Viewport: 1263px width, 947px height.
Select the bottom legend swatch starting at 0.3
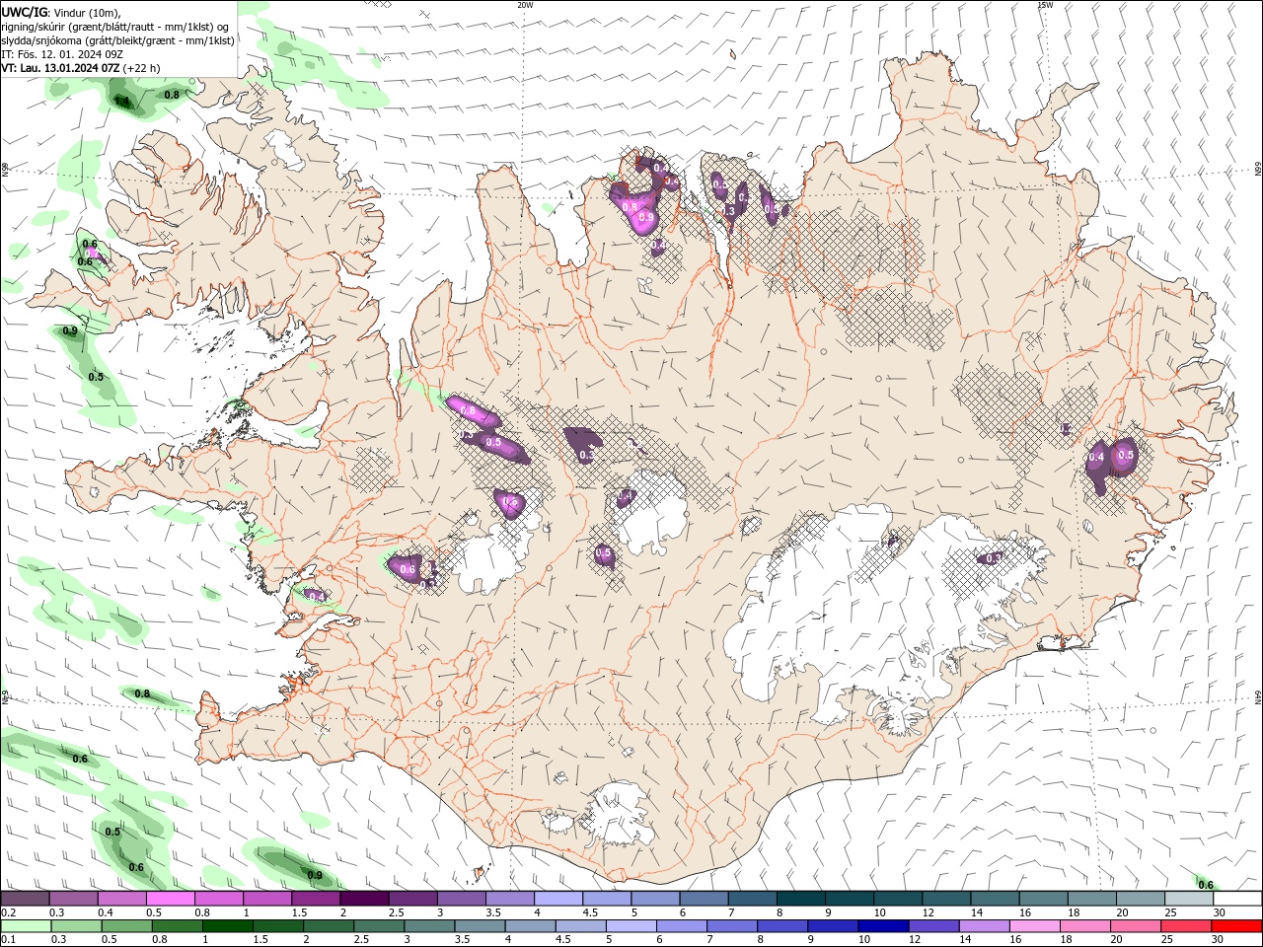click(76, 926)
